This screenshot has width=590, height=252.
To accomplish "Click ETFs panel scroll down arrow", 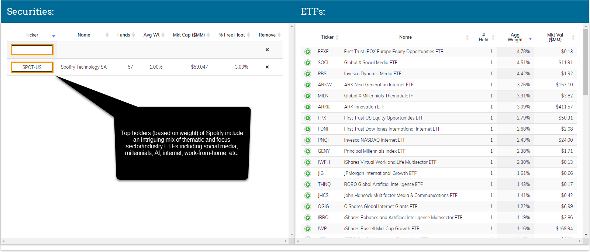I will pos(586,235).
